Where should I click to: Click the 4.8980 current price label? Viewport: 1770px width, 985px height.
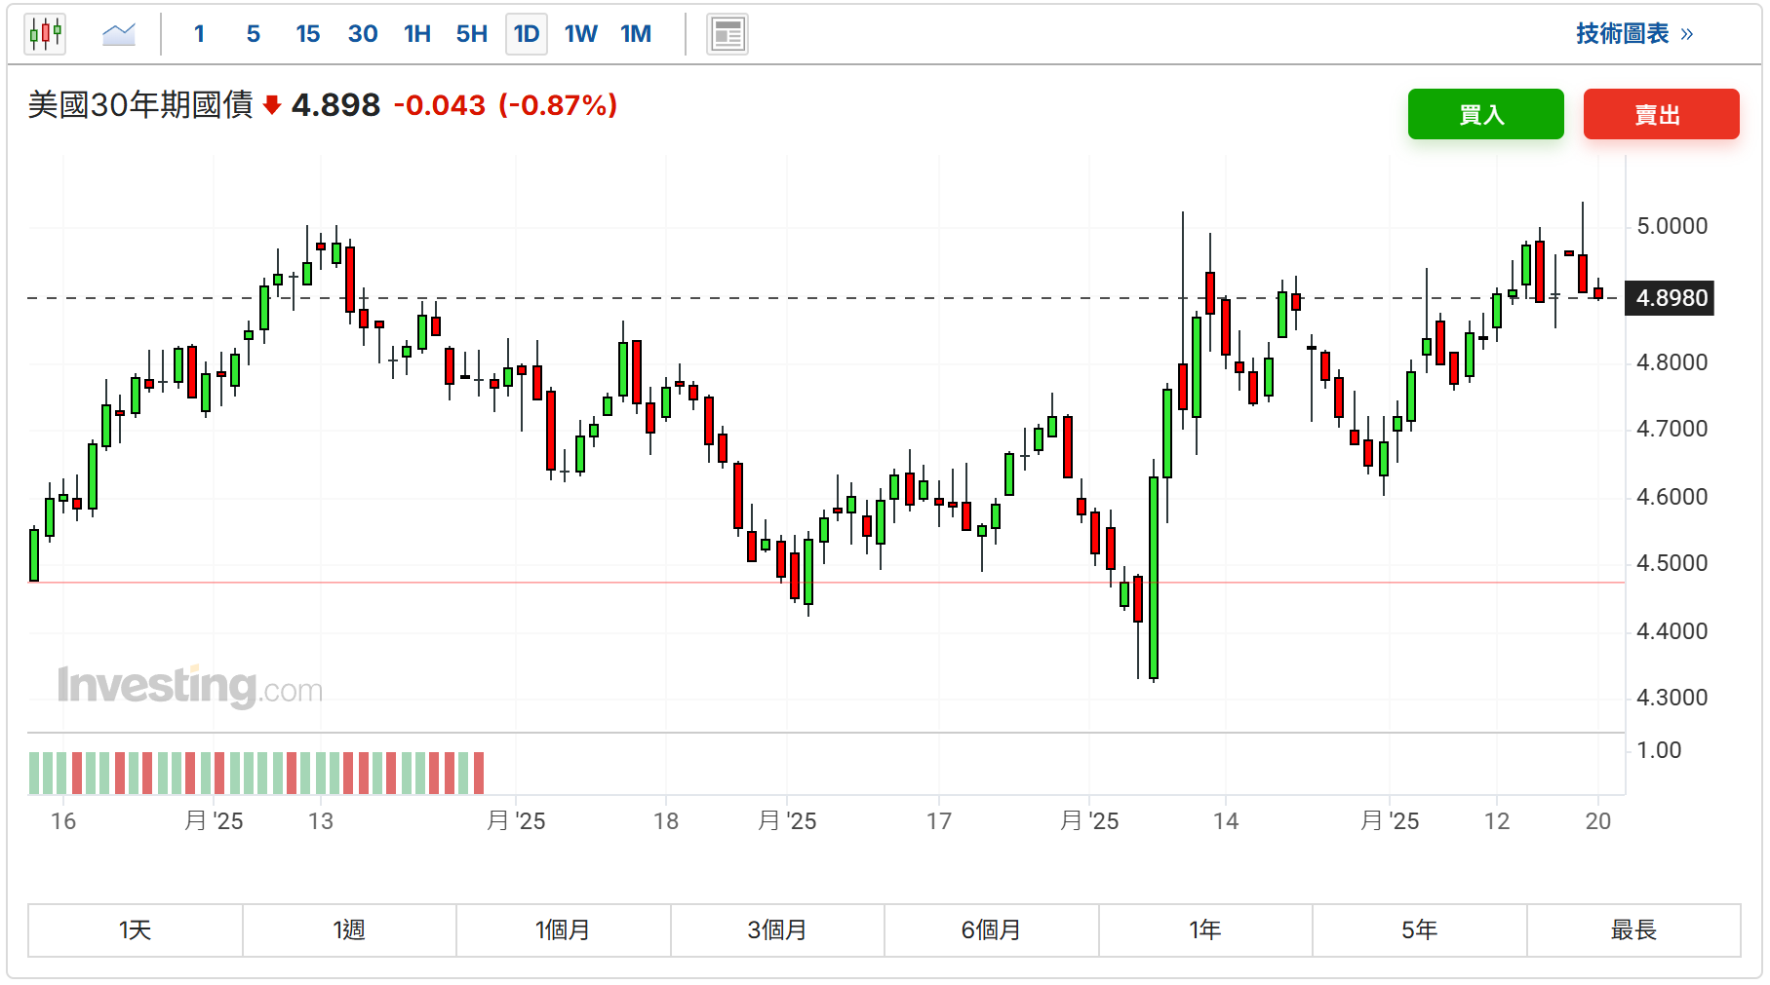point(1670,298)
